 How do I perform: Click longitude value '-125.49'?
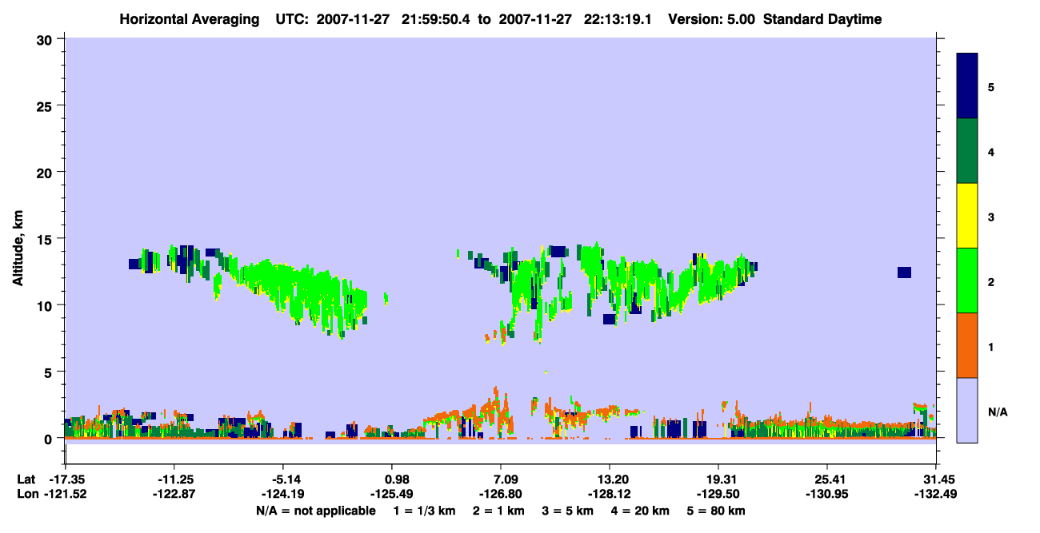click(x=392, y=493)
